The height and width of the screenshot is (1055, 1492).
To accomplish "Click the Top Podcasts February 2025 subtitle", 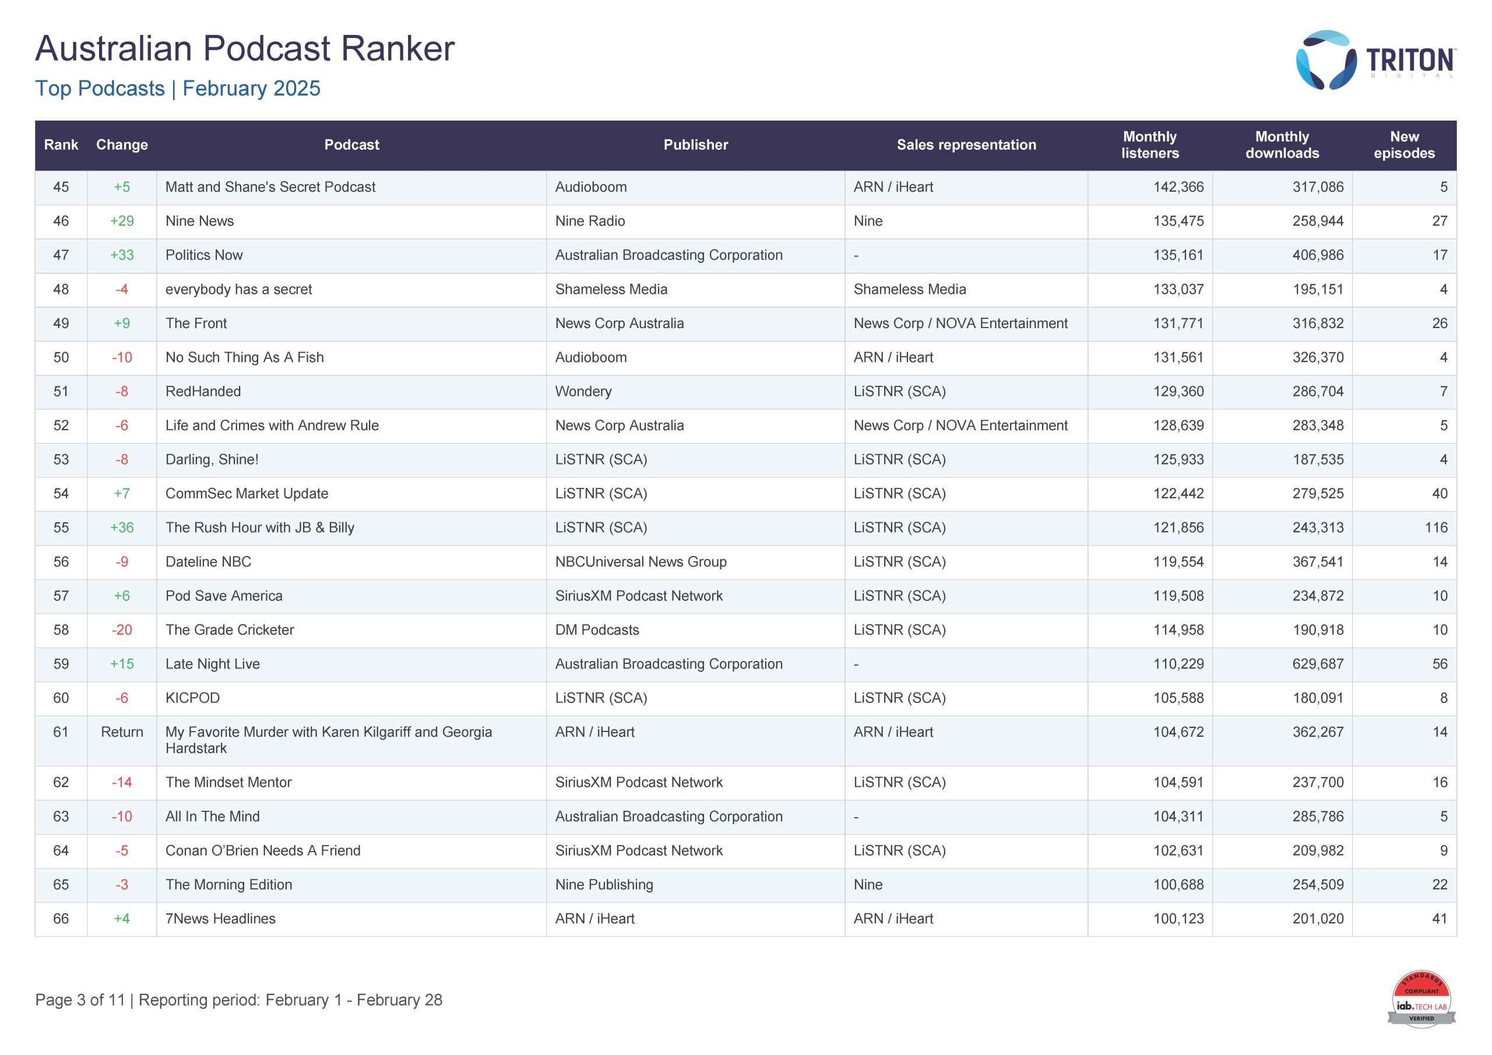I will 177,89.
